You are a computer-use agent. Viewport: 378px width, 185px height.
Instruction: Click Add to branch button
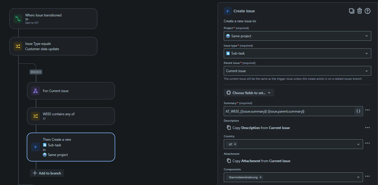click(x=47, y=173)
